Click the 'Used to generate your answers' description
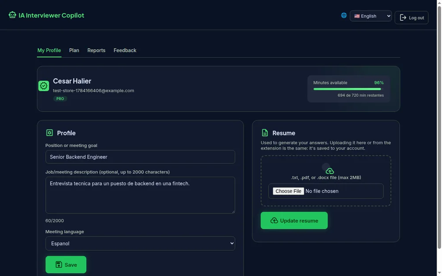The width and height of the screenshot is (442, 276). pyautogui.click(x=326, y=146)
